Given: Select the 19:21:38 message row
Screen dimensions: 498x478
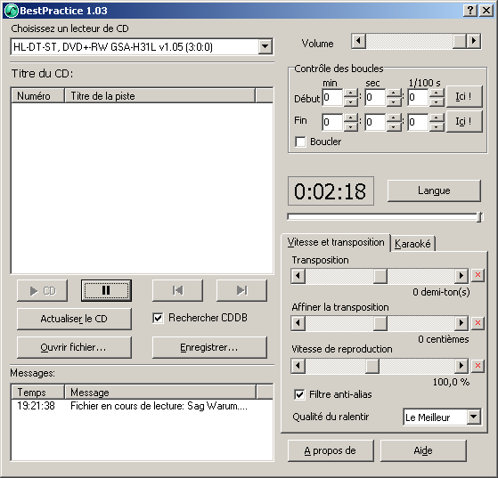Looking at the screenshot, I should [x=142, y=406].
